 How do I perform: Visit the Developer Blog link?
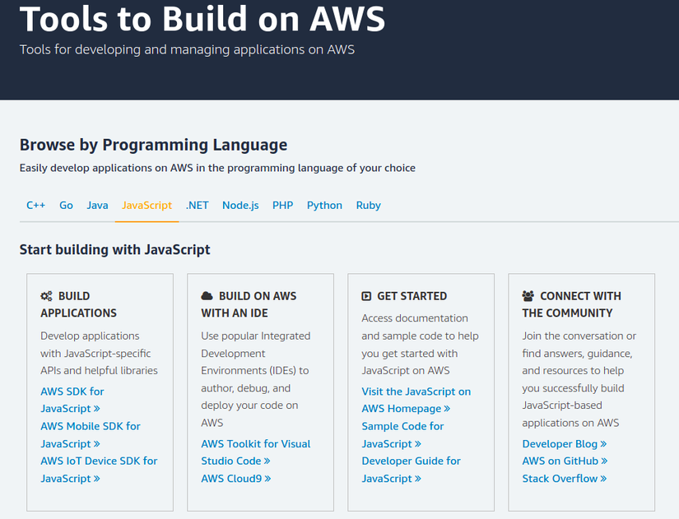564,444
